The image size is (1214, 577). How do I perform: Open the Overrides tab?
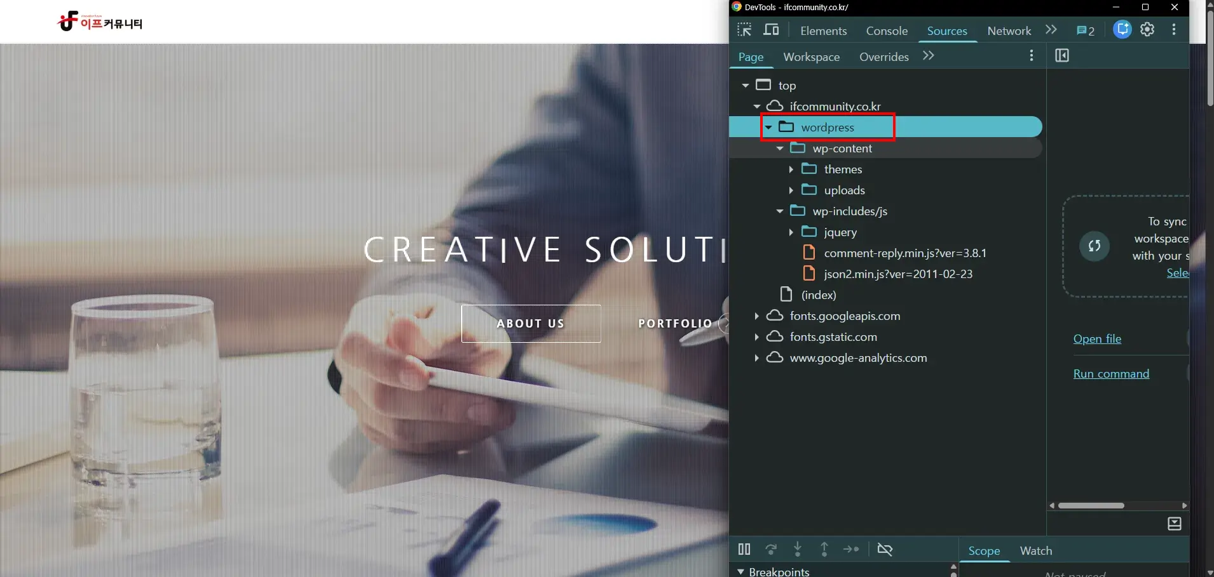coord(884,57)
